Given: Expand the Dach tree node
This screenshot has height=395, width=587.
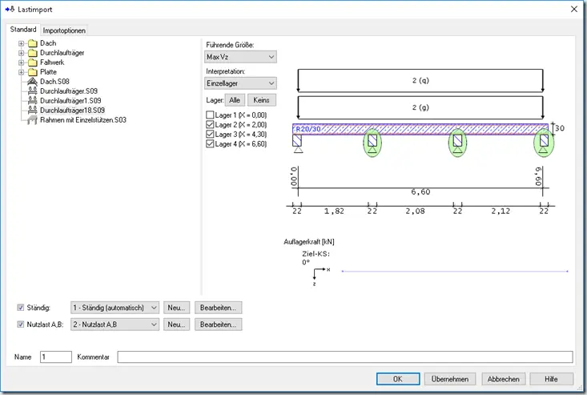Looking at the screenshot, I should click(22, 43).
